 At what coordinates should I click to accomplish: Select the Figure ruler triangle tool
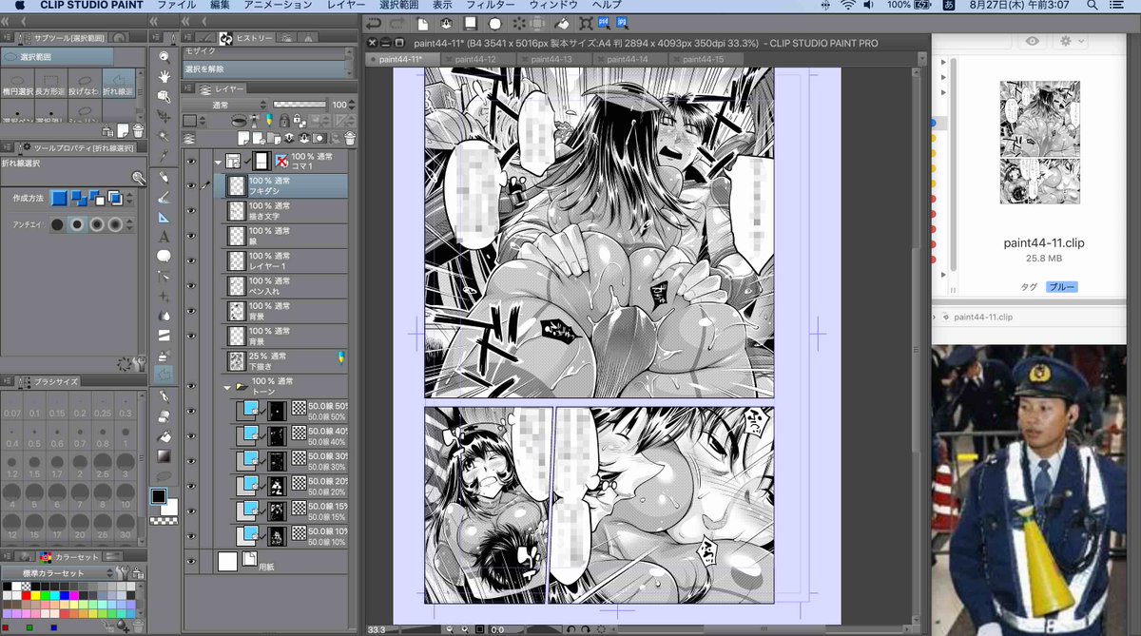[164, 218]
